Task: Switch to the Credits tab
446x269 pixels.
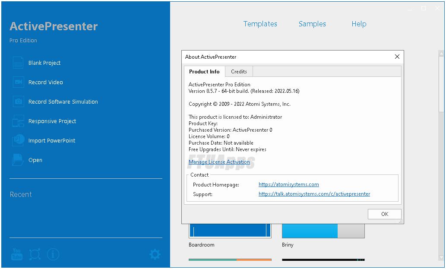Action: coord(239,72)
